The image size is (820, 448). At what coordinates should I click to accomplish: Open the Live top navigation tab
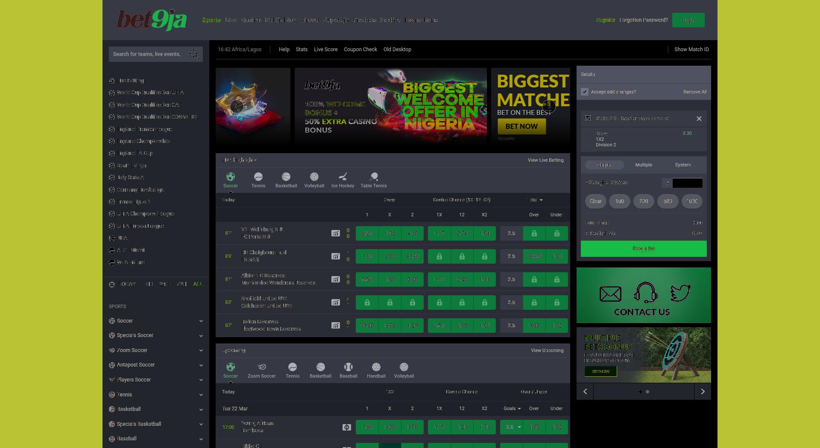[231, 20]
